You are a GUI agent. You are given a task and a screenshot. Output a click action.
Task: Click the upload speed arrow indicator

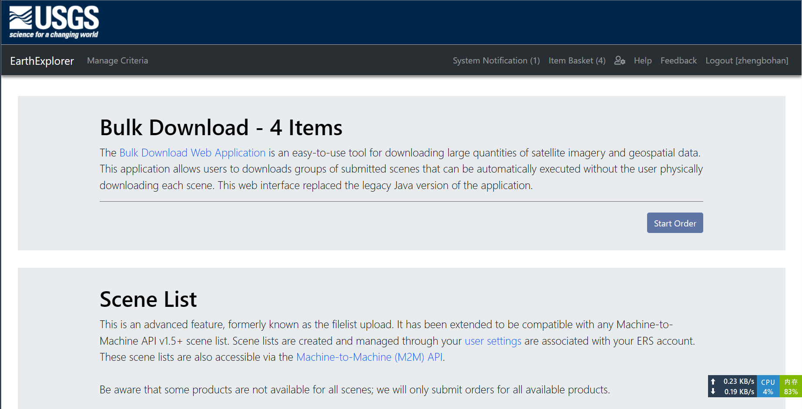713,381
